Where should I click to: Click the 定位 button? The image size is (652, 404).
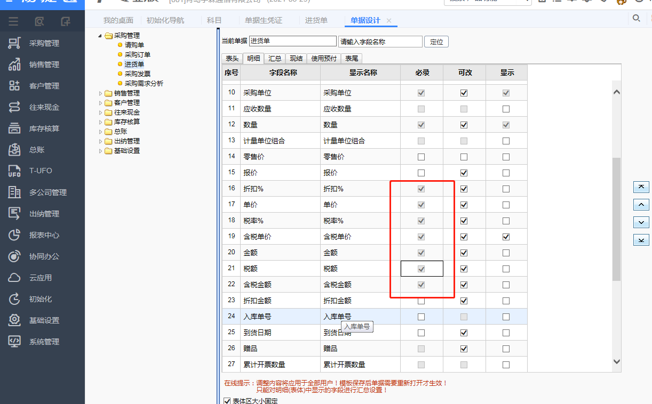point(436,42)
